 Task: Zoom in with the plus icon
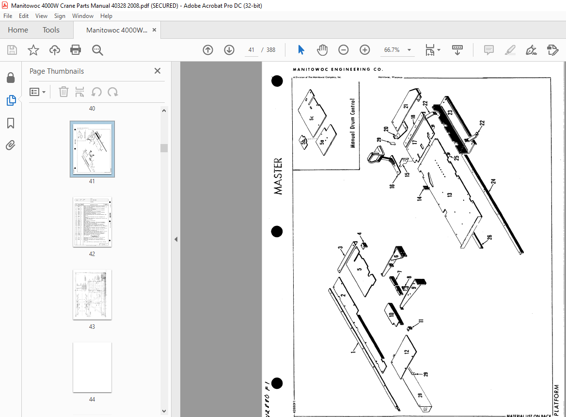pos(365,50)
